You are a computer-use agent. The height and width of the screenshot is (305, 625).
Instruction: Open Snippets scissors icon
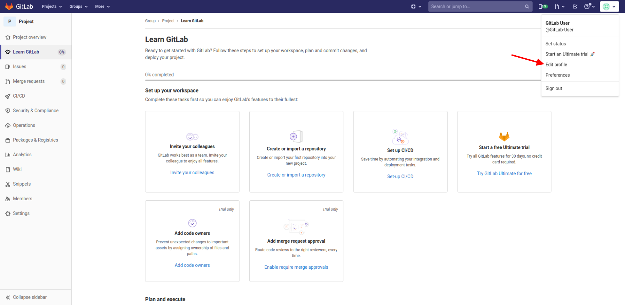pos(8,184)
